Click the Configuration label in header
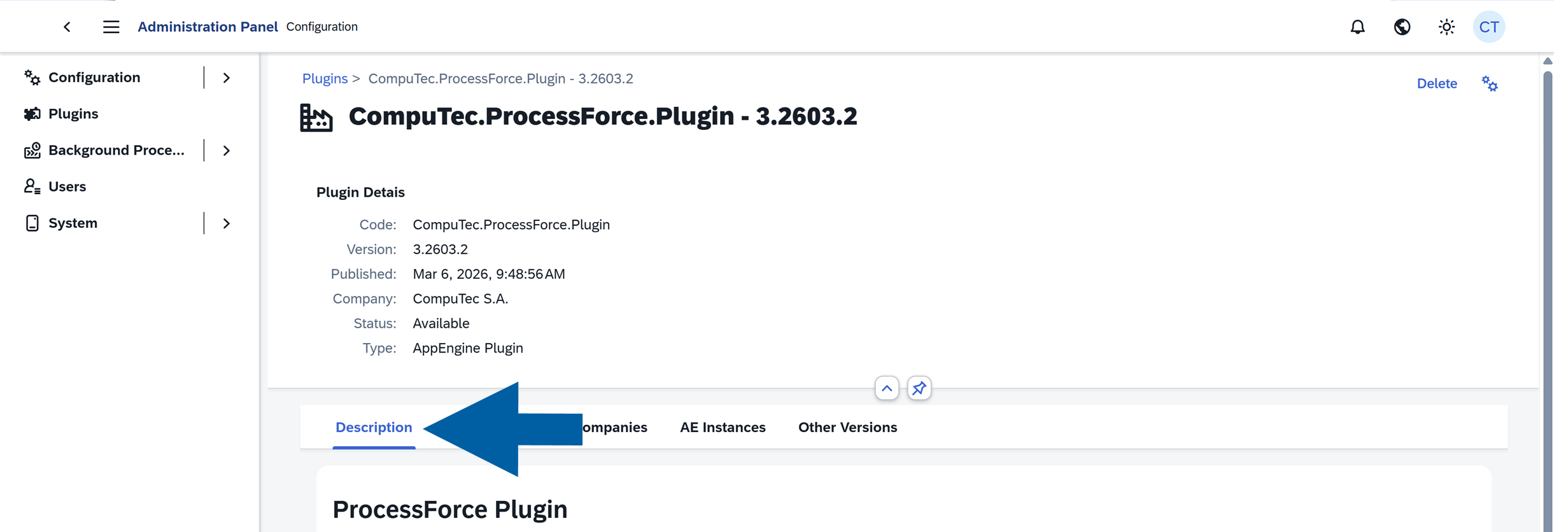 pyautogui.click(x=321, y=27)
